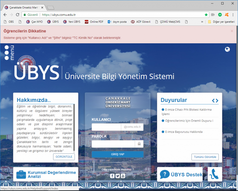Viewport: 238px width, 191px height.
Task: Click the green bookmark star
Action: pos(206,15)
